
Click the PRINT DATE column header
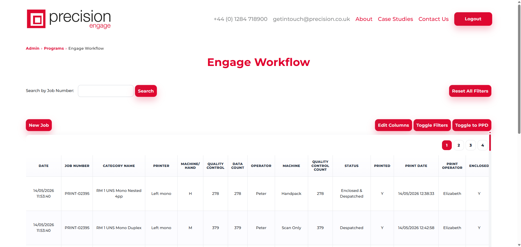pyautogui.click(x=416, y=166)
